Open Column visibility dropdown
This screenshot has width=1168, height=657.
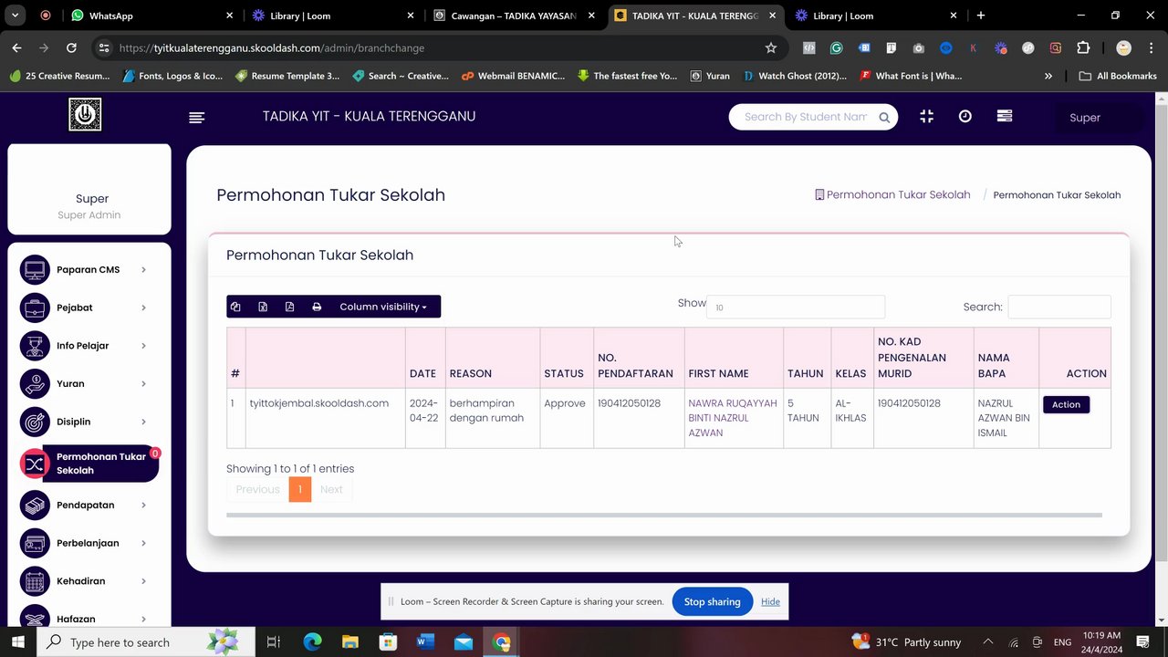pyautogui.click(x=383, y=307)
